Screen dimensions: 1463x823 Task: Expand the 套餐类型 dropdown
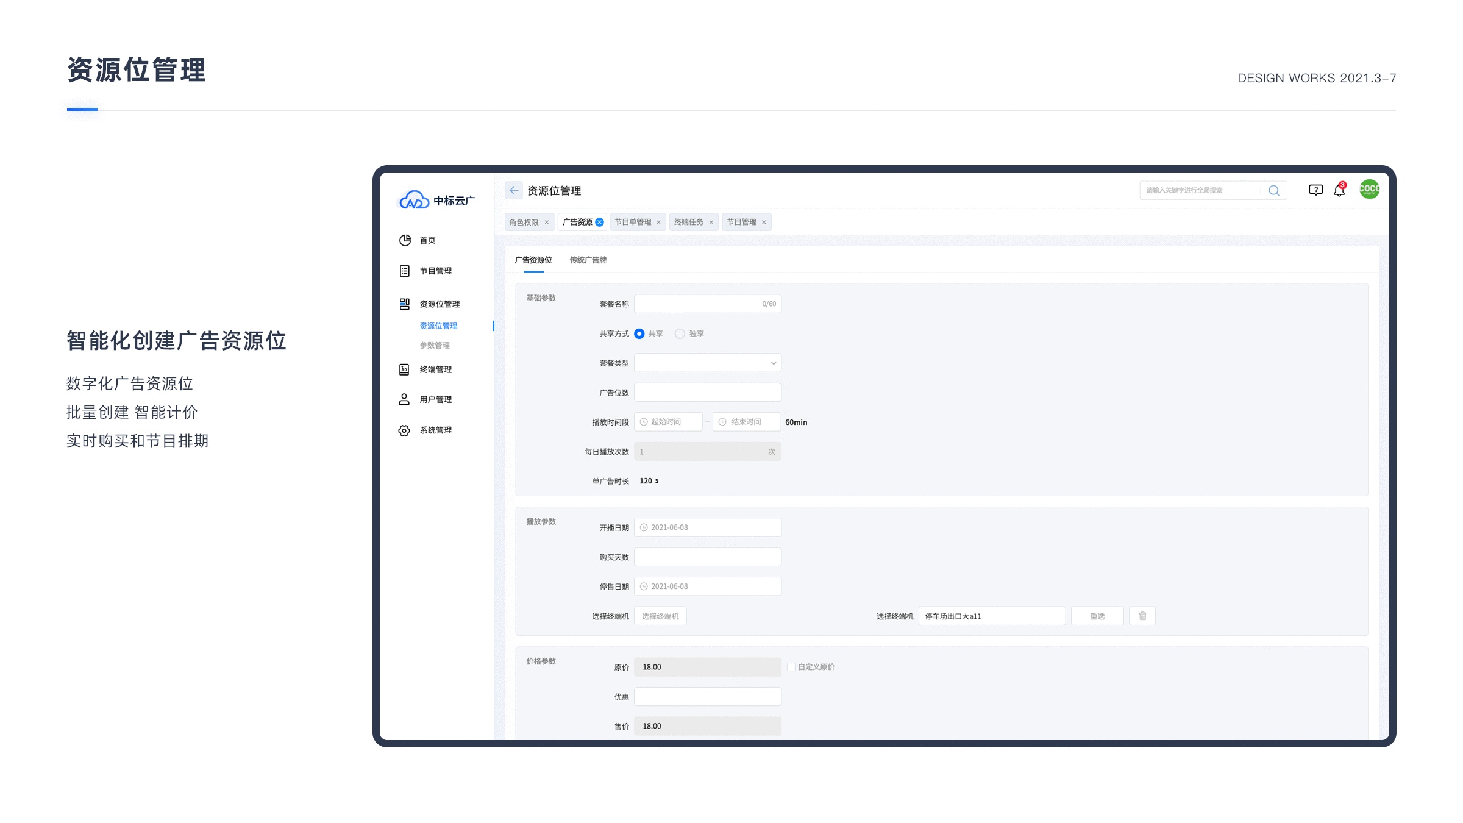pos(707,363)
